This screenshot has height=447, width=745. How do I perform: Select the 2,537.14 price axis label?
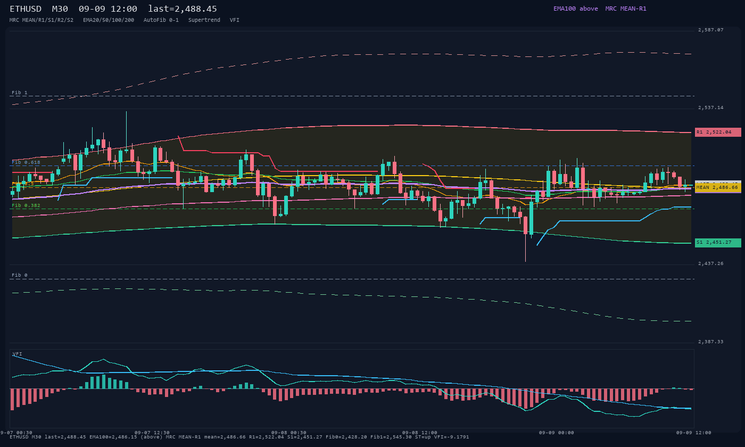pos(711,108)
